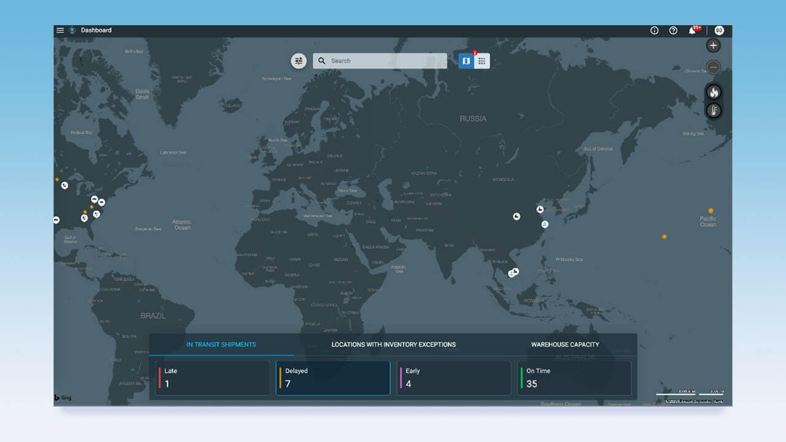786x442 pixels.
Task: Select the Late shipments card
Action: point(212,378)
